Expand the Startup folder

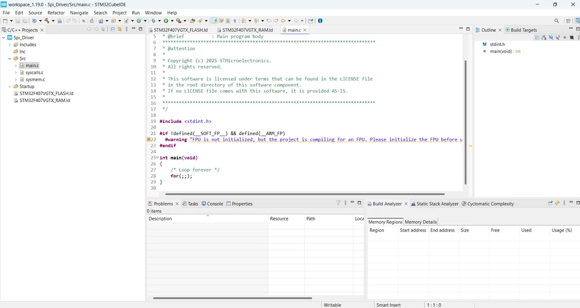click(x=10, y=86)
